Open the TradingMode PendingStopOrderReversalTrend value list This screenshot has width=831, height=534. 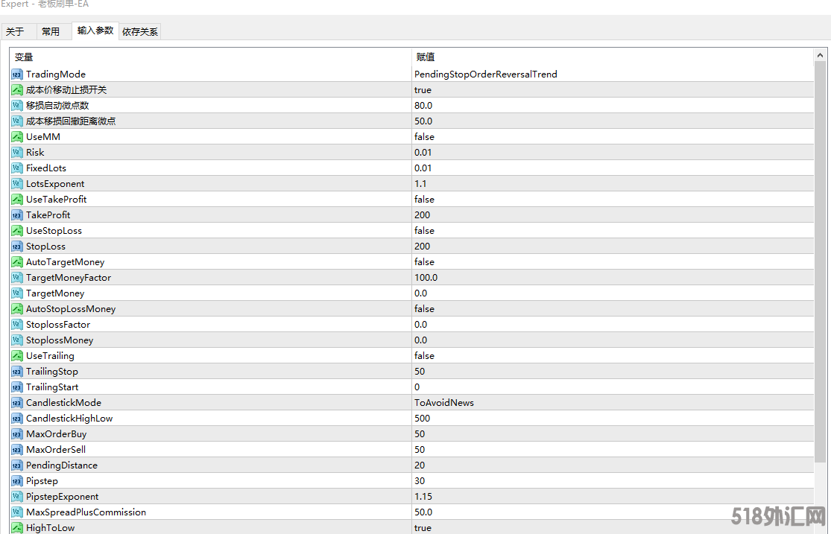[x=613, y=74]
